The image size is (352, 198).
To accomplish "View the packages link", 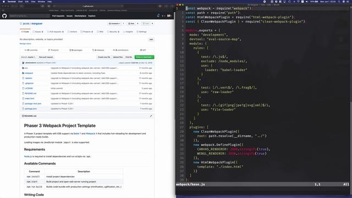I will click(x=76, y=50).
